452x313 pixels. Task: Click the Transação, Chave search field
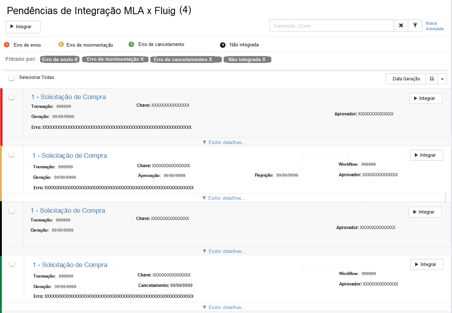pos(331,26)
